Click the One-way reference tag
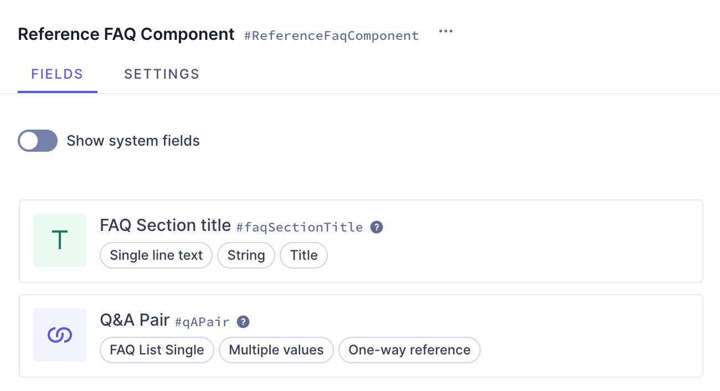The image size is (720, 391). coord(409,350)
